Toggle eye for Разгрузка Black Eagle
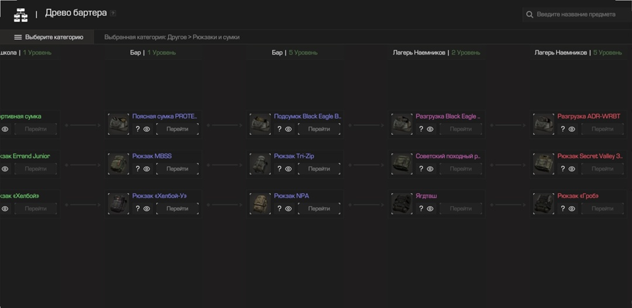This screenshot has height=308, width=632. [x=430, y=129]
